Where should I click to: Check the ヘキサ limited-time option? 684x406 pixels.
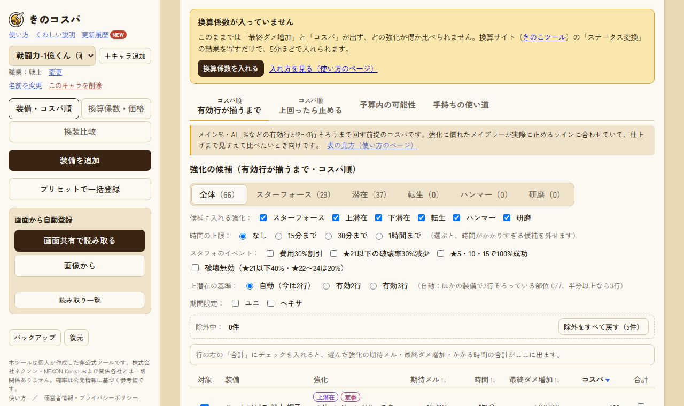[271, 303]
